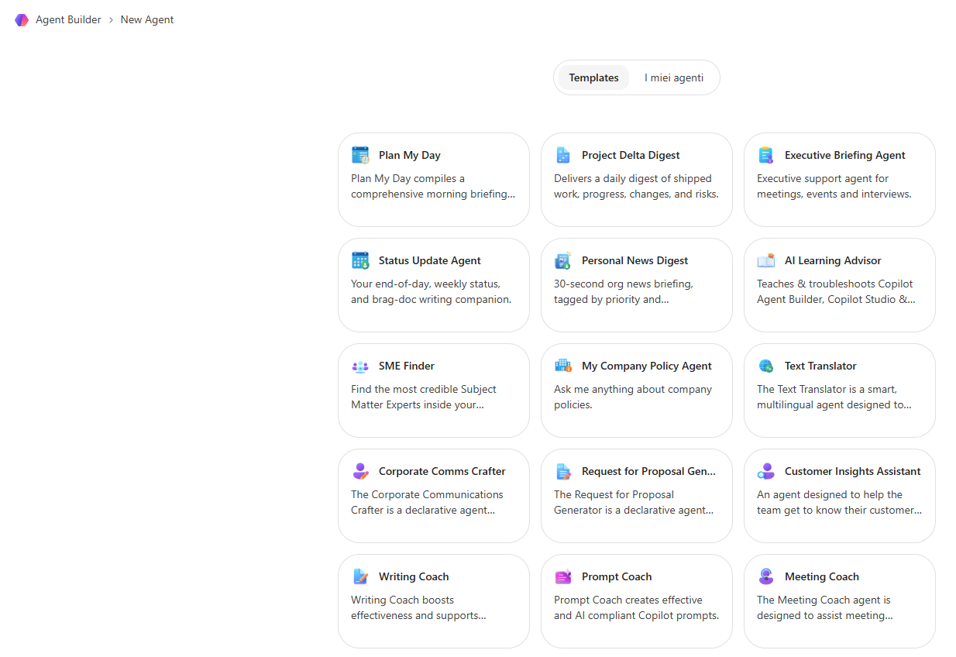
Task: Open the Corporate Comms Crafter title
Action: [442, 471]
